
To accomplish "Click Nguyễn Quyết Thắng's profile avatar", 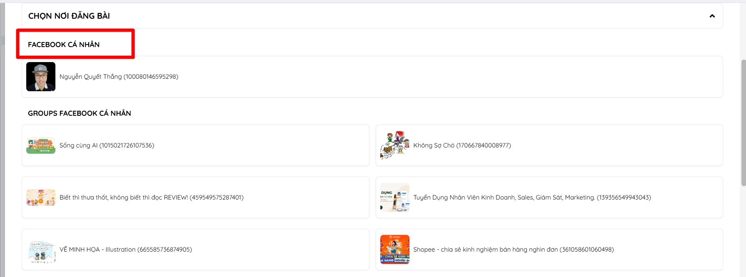I will 41,77.
